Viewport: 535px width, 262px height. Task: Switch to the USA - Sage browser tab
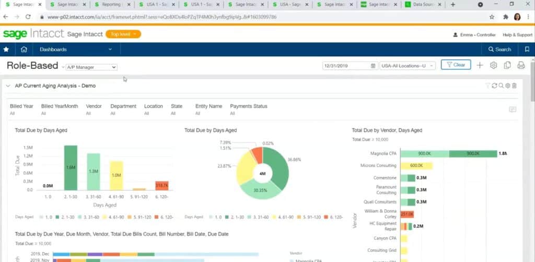289,5
